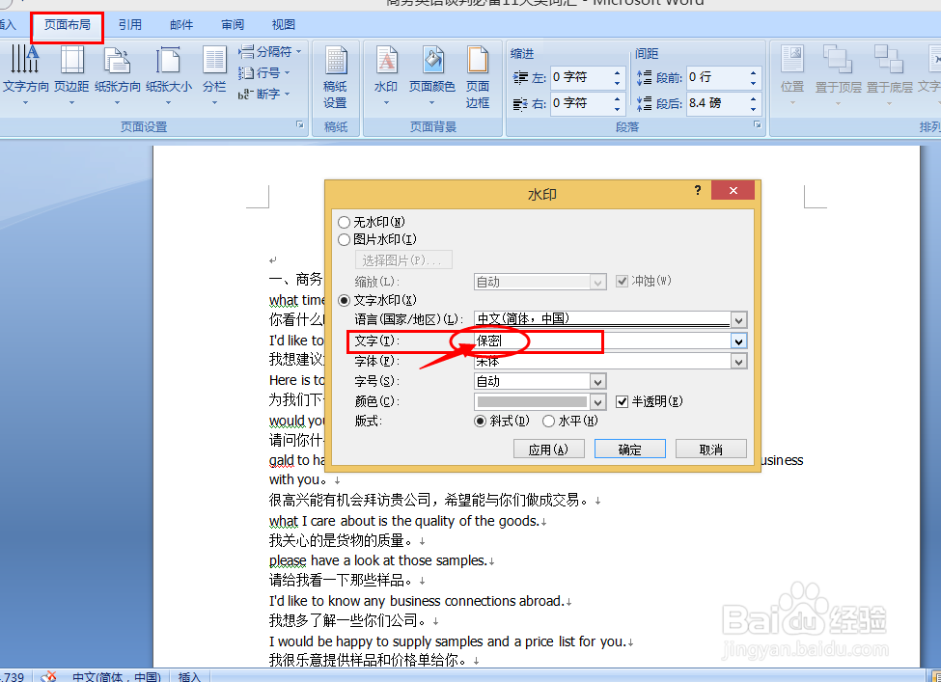Expand the 语言 language dropdown
Screen dimensions: 941x682
tap(738, 320)
